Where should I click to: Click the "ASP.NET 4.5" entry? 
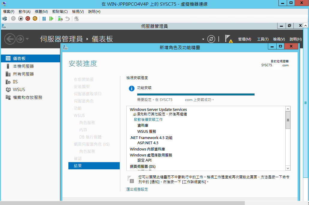click(x=148, y=143)
